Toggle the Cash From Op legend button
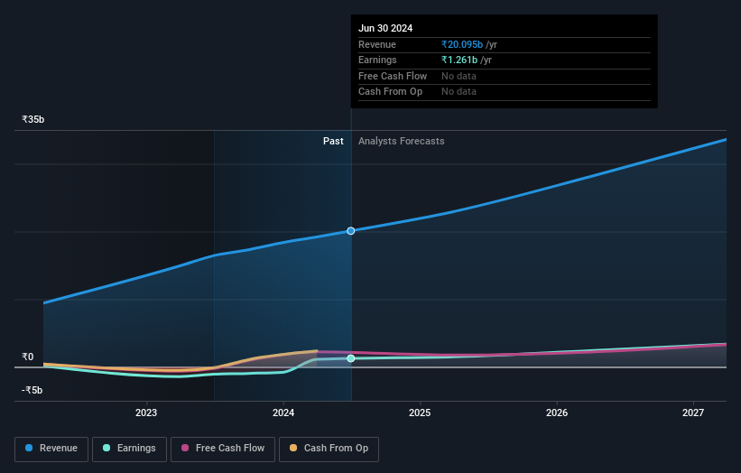 click(x=329, y=449)
